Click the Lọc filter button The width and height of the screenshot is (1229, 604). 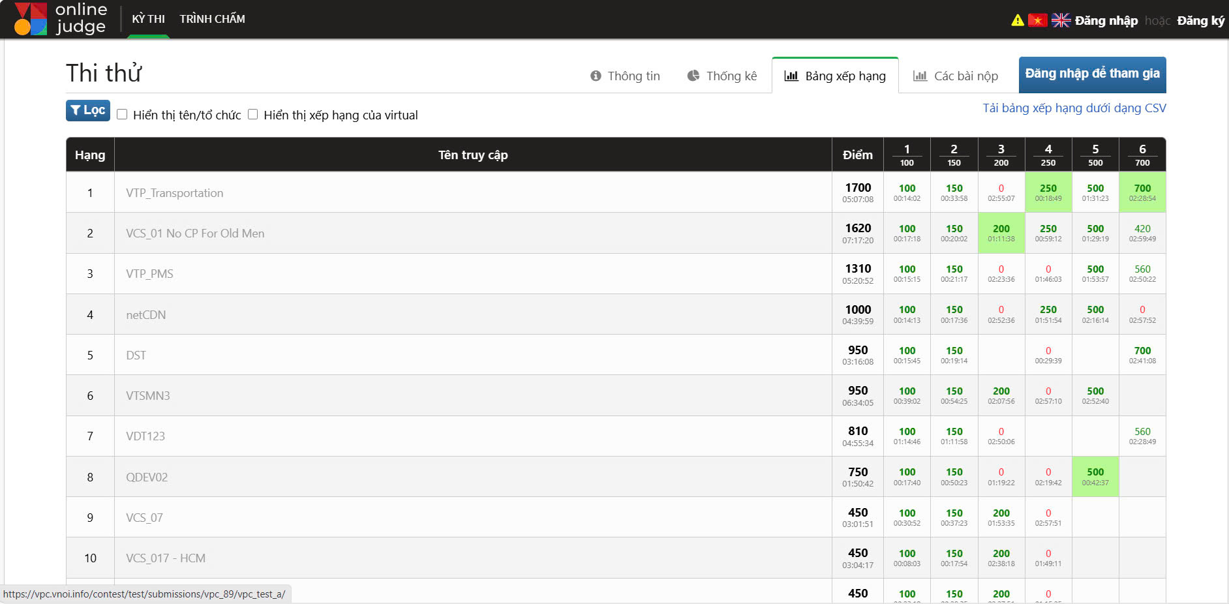[88, 110]
